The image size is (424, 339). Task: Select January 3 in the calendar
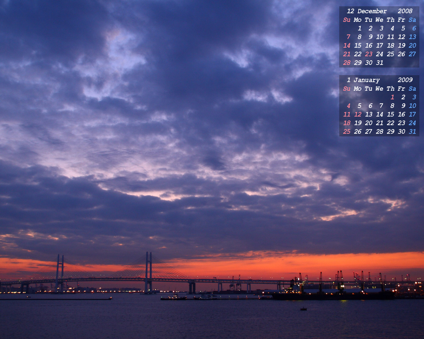[x=414, y=97]
